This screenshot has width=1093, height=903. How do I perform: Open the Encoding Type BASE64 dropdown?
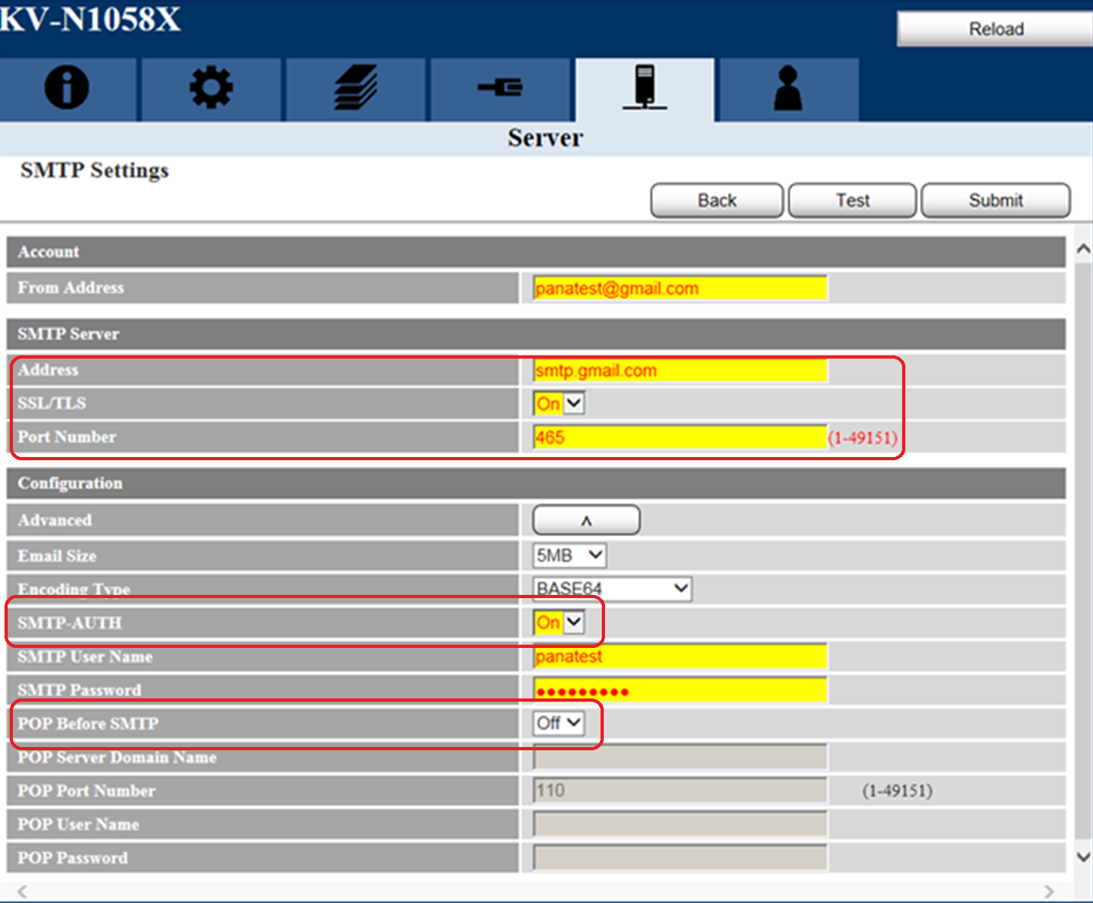point(612,589)
